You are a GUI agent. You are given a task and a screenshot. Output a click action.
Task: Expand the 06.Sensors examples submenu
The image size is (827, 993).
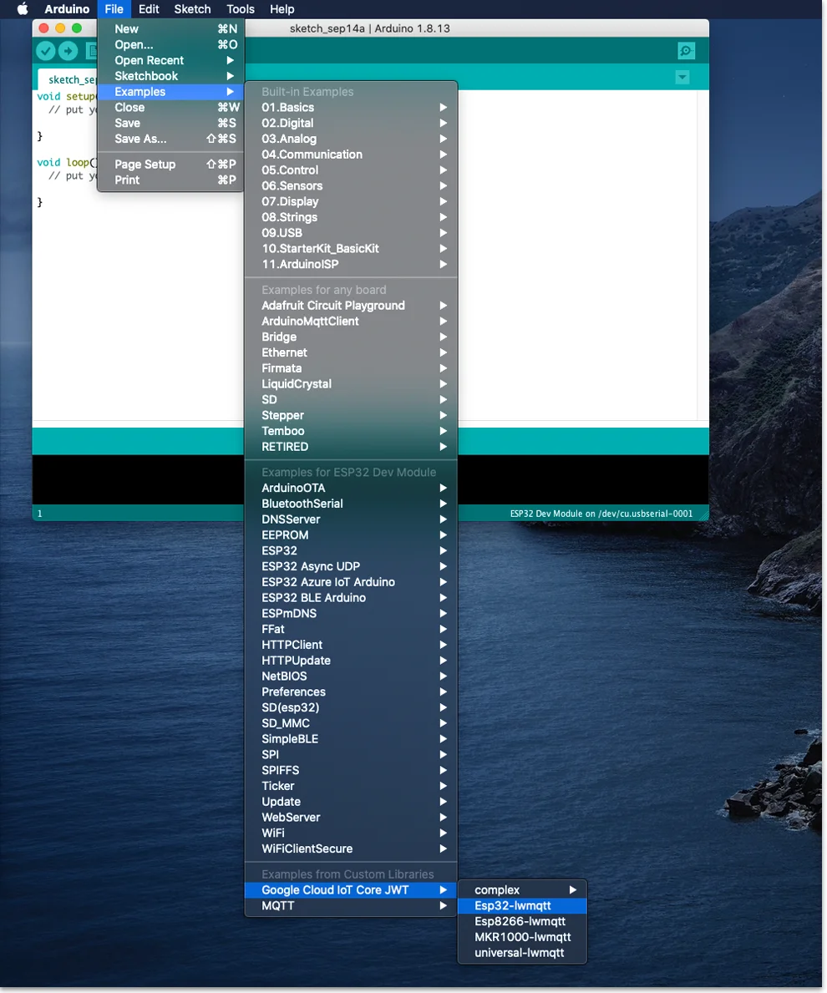[x=351, y=186]
